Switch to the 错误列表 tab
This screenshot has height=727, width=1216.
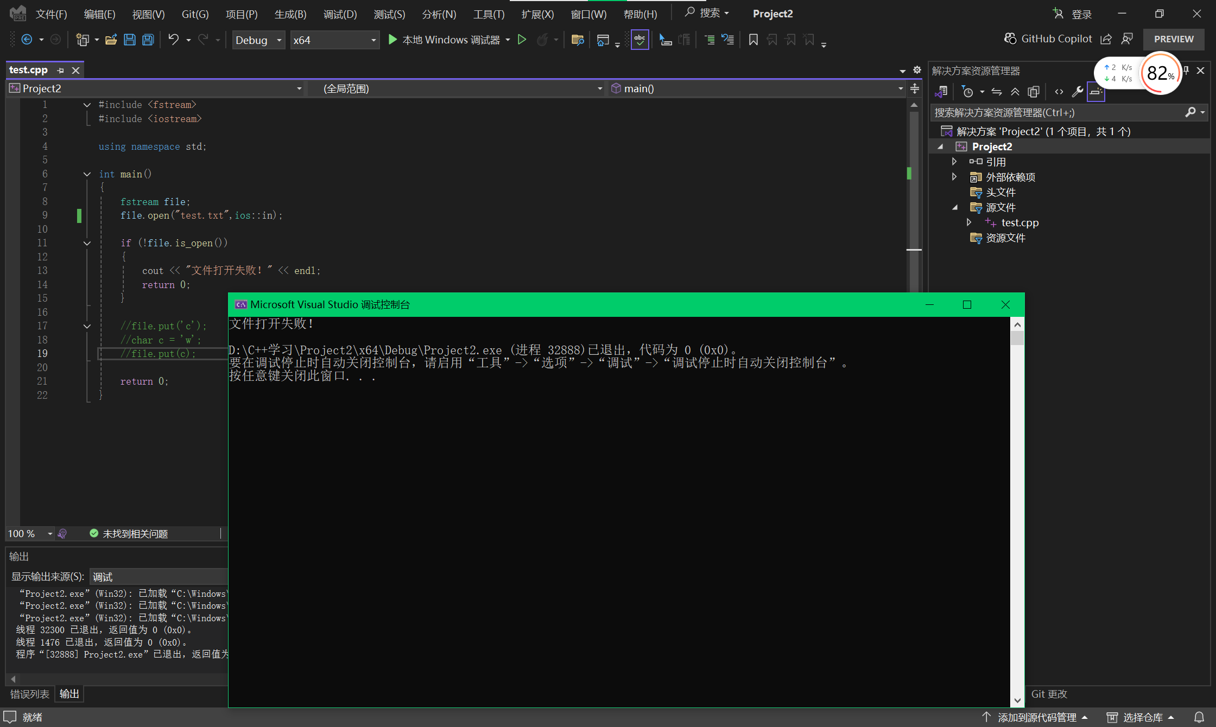click(x=30, y=694)
